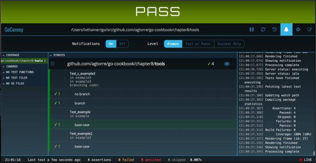The width and height of the screenshot is (316, 163).
Task: Click the watched path text field
Action: 135,30
